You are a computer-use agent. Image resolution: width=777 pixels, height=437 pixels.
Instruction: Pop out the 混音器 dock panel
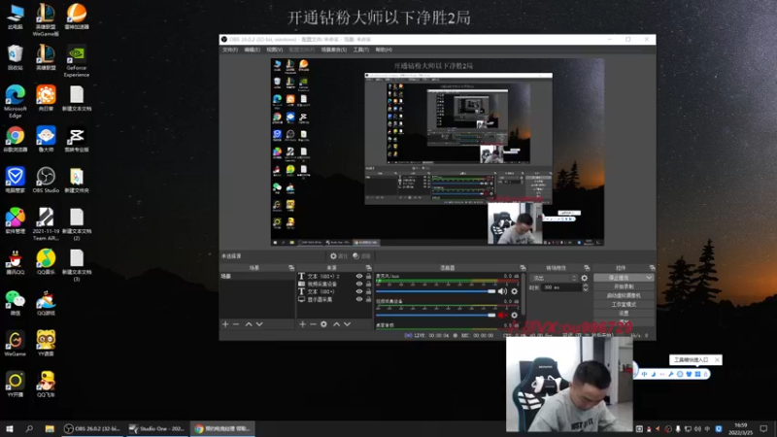[x=523, y=268]
